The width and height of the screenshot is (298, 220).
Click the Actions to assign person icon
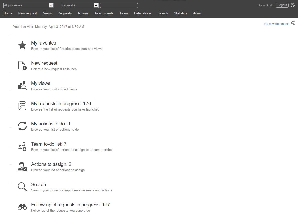point(22,167)
